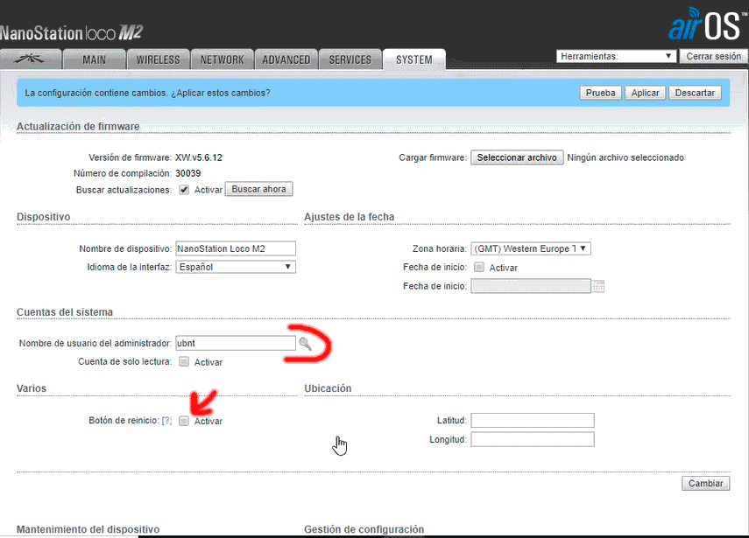The height and width of the screenshot is (538, 749).
Task: Enable Fecha de inicio Activar checkbox
Action: [x=479, y=267]
